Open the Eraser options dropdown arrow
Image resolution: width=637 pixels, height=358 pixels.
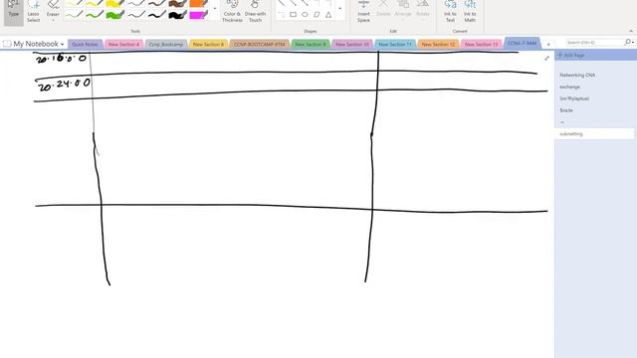[53, 20]
